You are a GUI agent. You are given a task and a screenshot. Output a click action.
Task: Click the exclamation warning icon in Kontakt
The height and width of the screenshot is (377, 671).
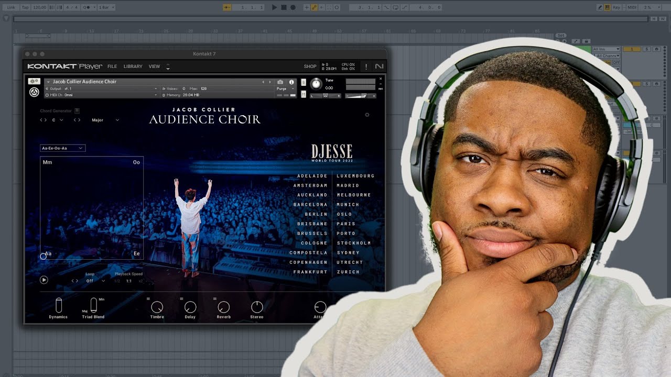tap(366, 66)
